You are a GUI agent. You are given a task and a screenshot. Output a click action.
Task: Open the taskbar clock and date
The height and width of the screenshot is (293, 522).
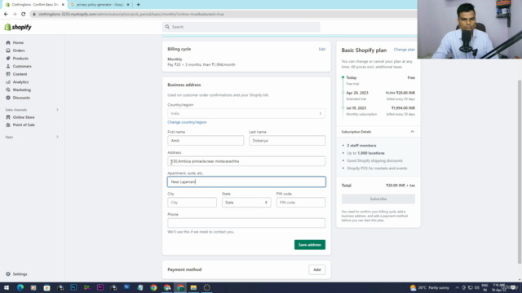(498, 287)
